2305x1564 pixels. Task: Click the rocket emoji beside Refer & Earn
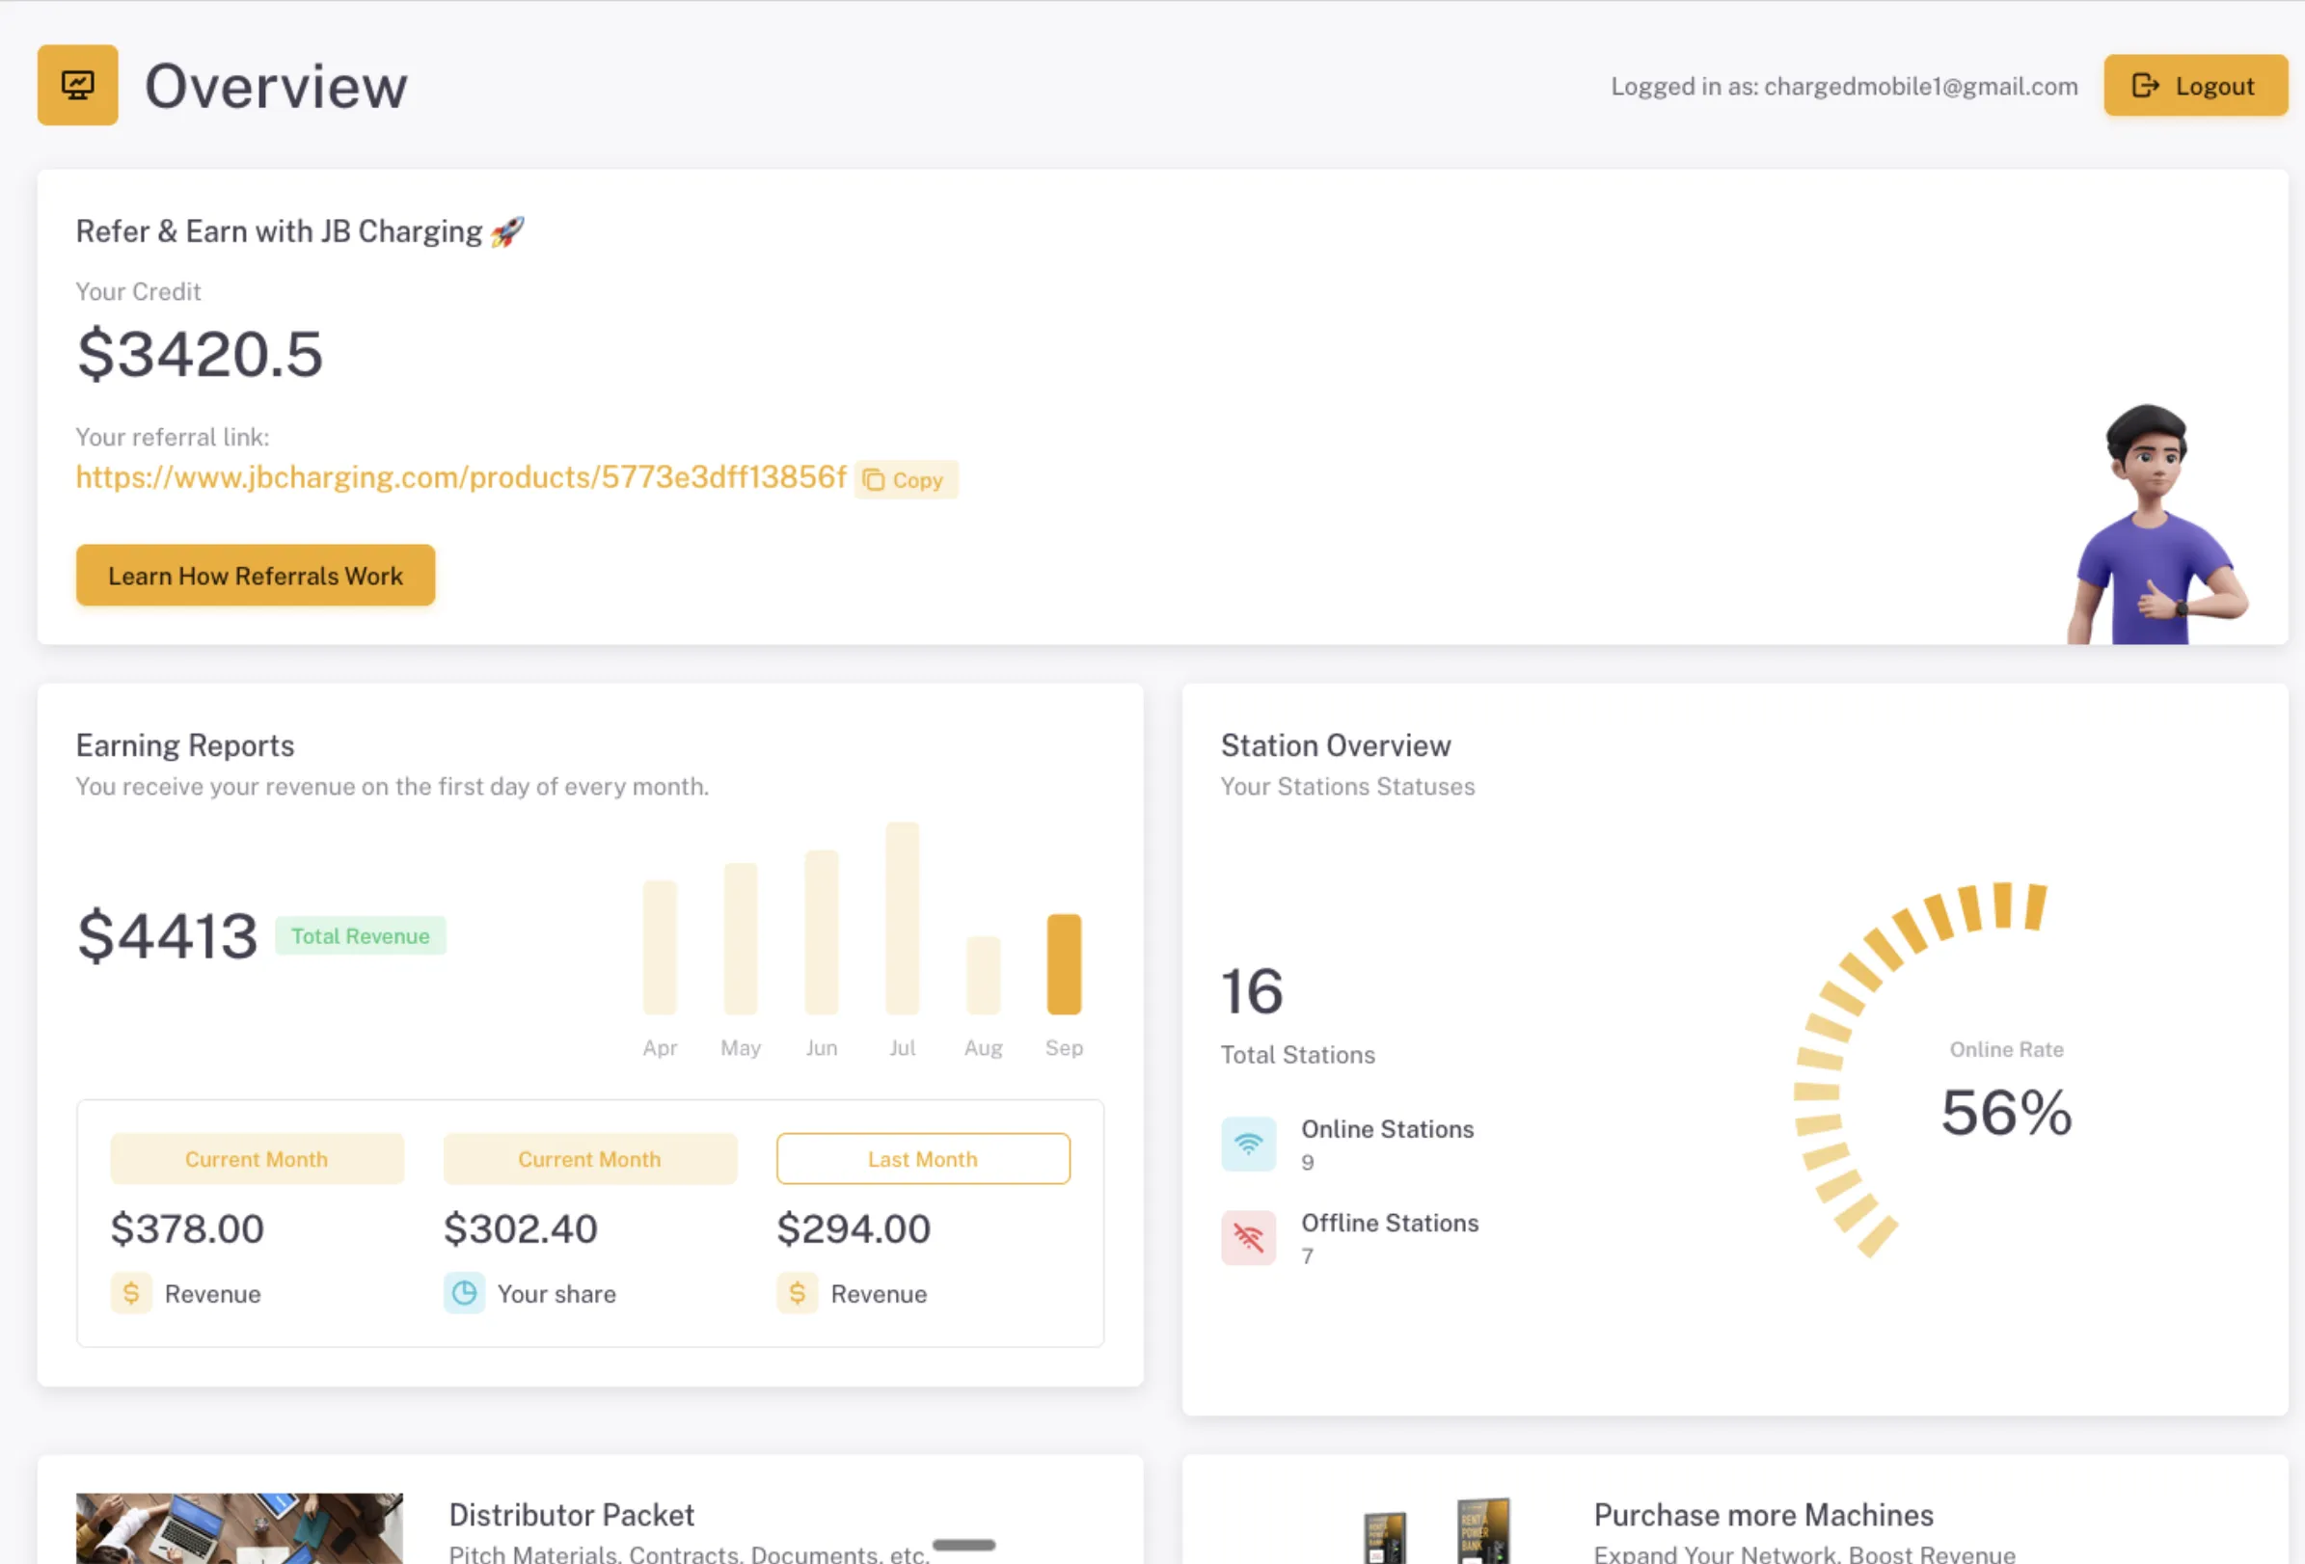point(507,232)
